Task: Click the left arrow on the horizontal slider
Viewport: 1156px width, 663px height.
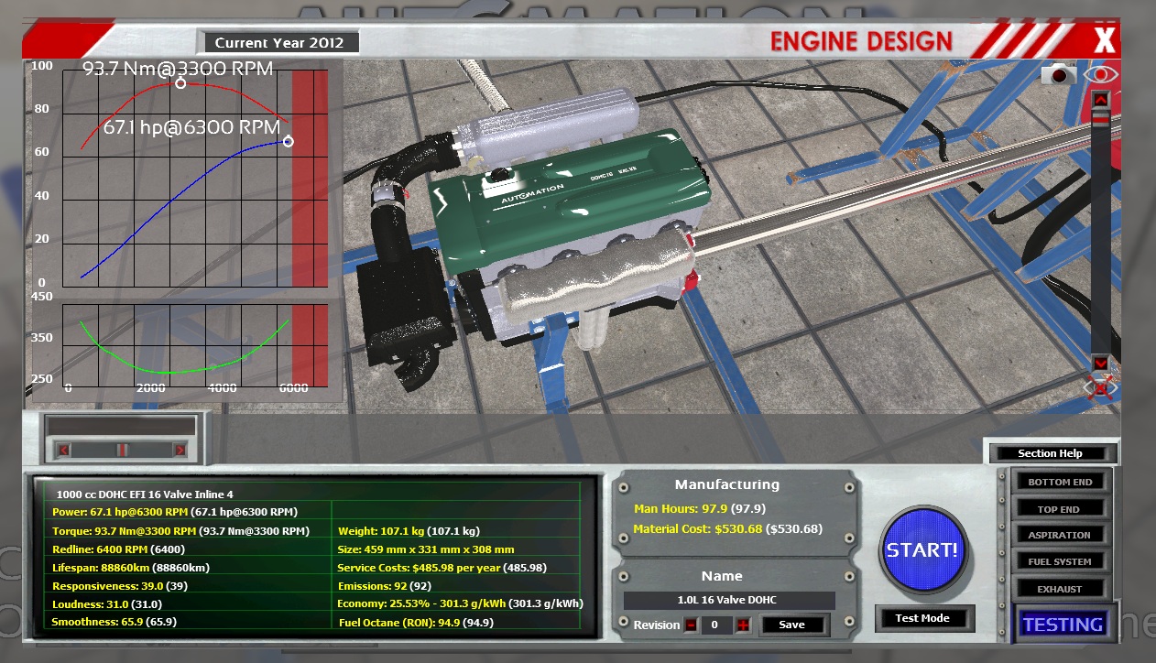Action: (63, 449)
